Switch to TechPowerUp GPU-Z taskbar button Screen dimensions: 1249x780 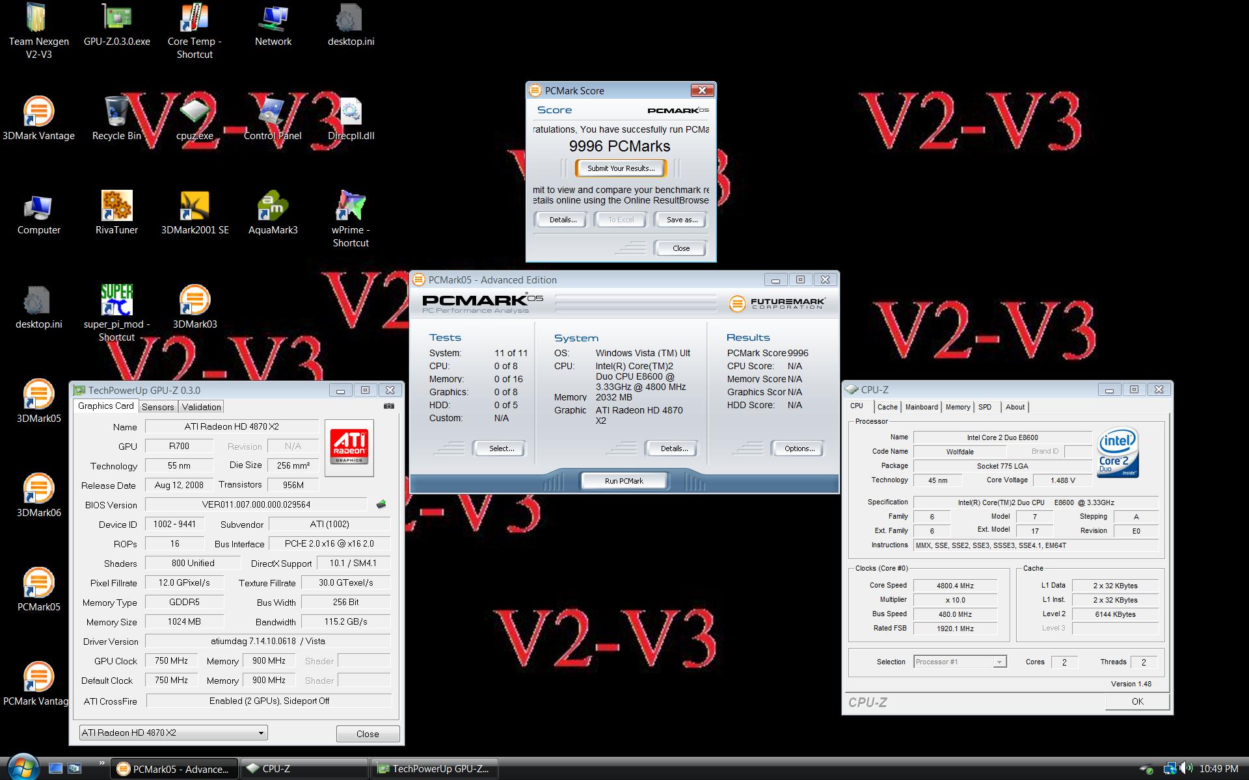tap(435, 768)
